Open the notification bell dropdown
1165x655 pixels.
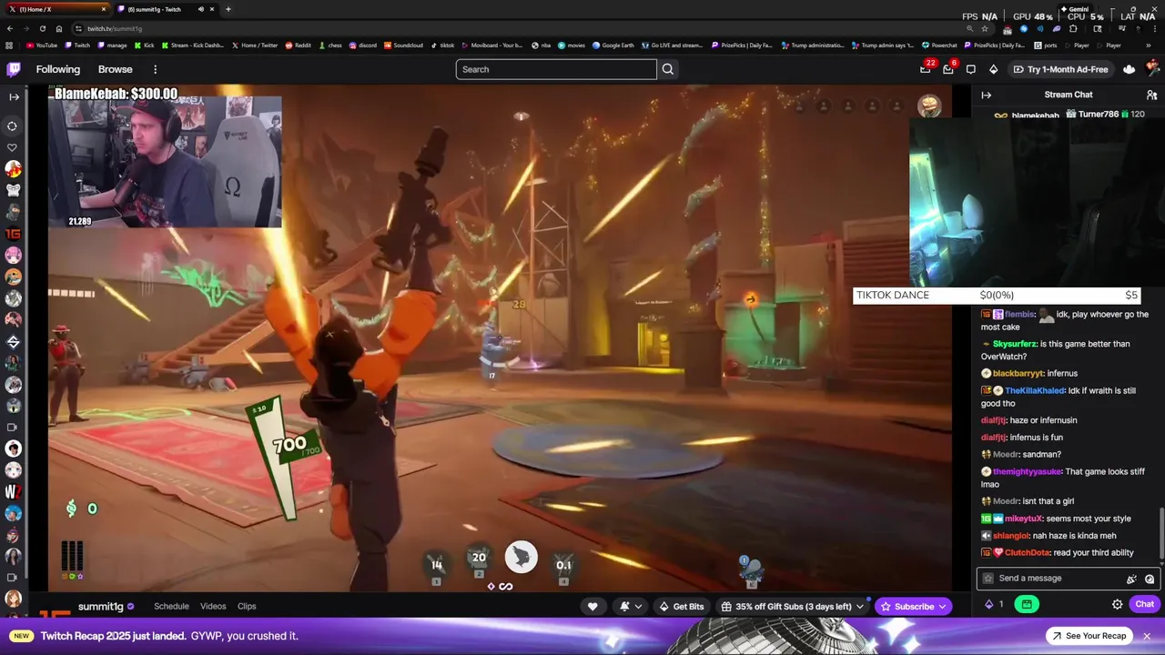pyautogui.click(x=631, y=607)
